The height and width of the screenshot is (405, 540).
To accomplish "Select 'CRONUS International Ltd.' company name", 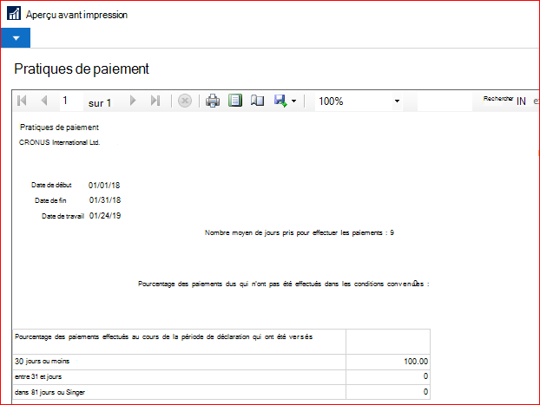I will (60, 142).
